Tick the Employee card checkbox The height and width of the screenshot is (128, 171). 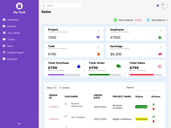point(161,30)
